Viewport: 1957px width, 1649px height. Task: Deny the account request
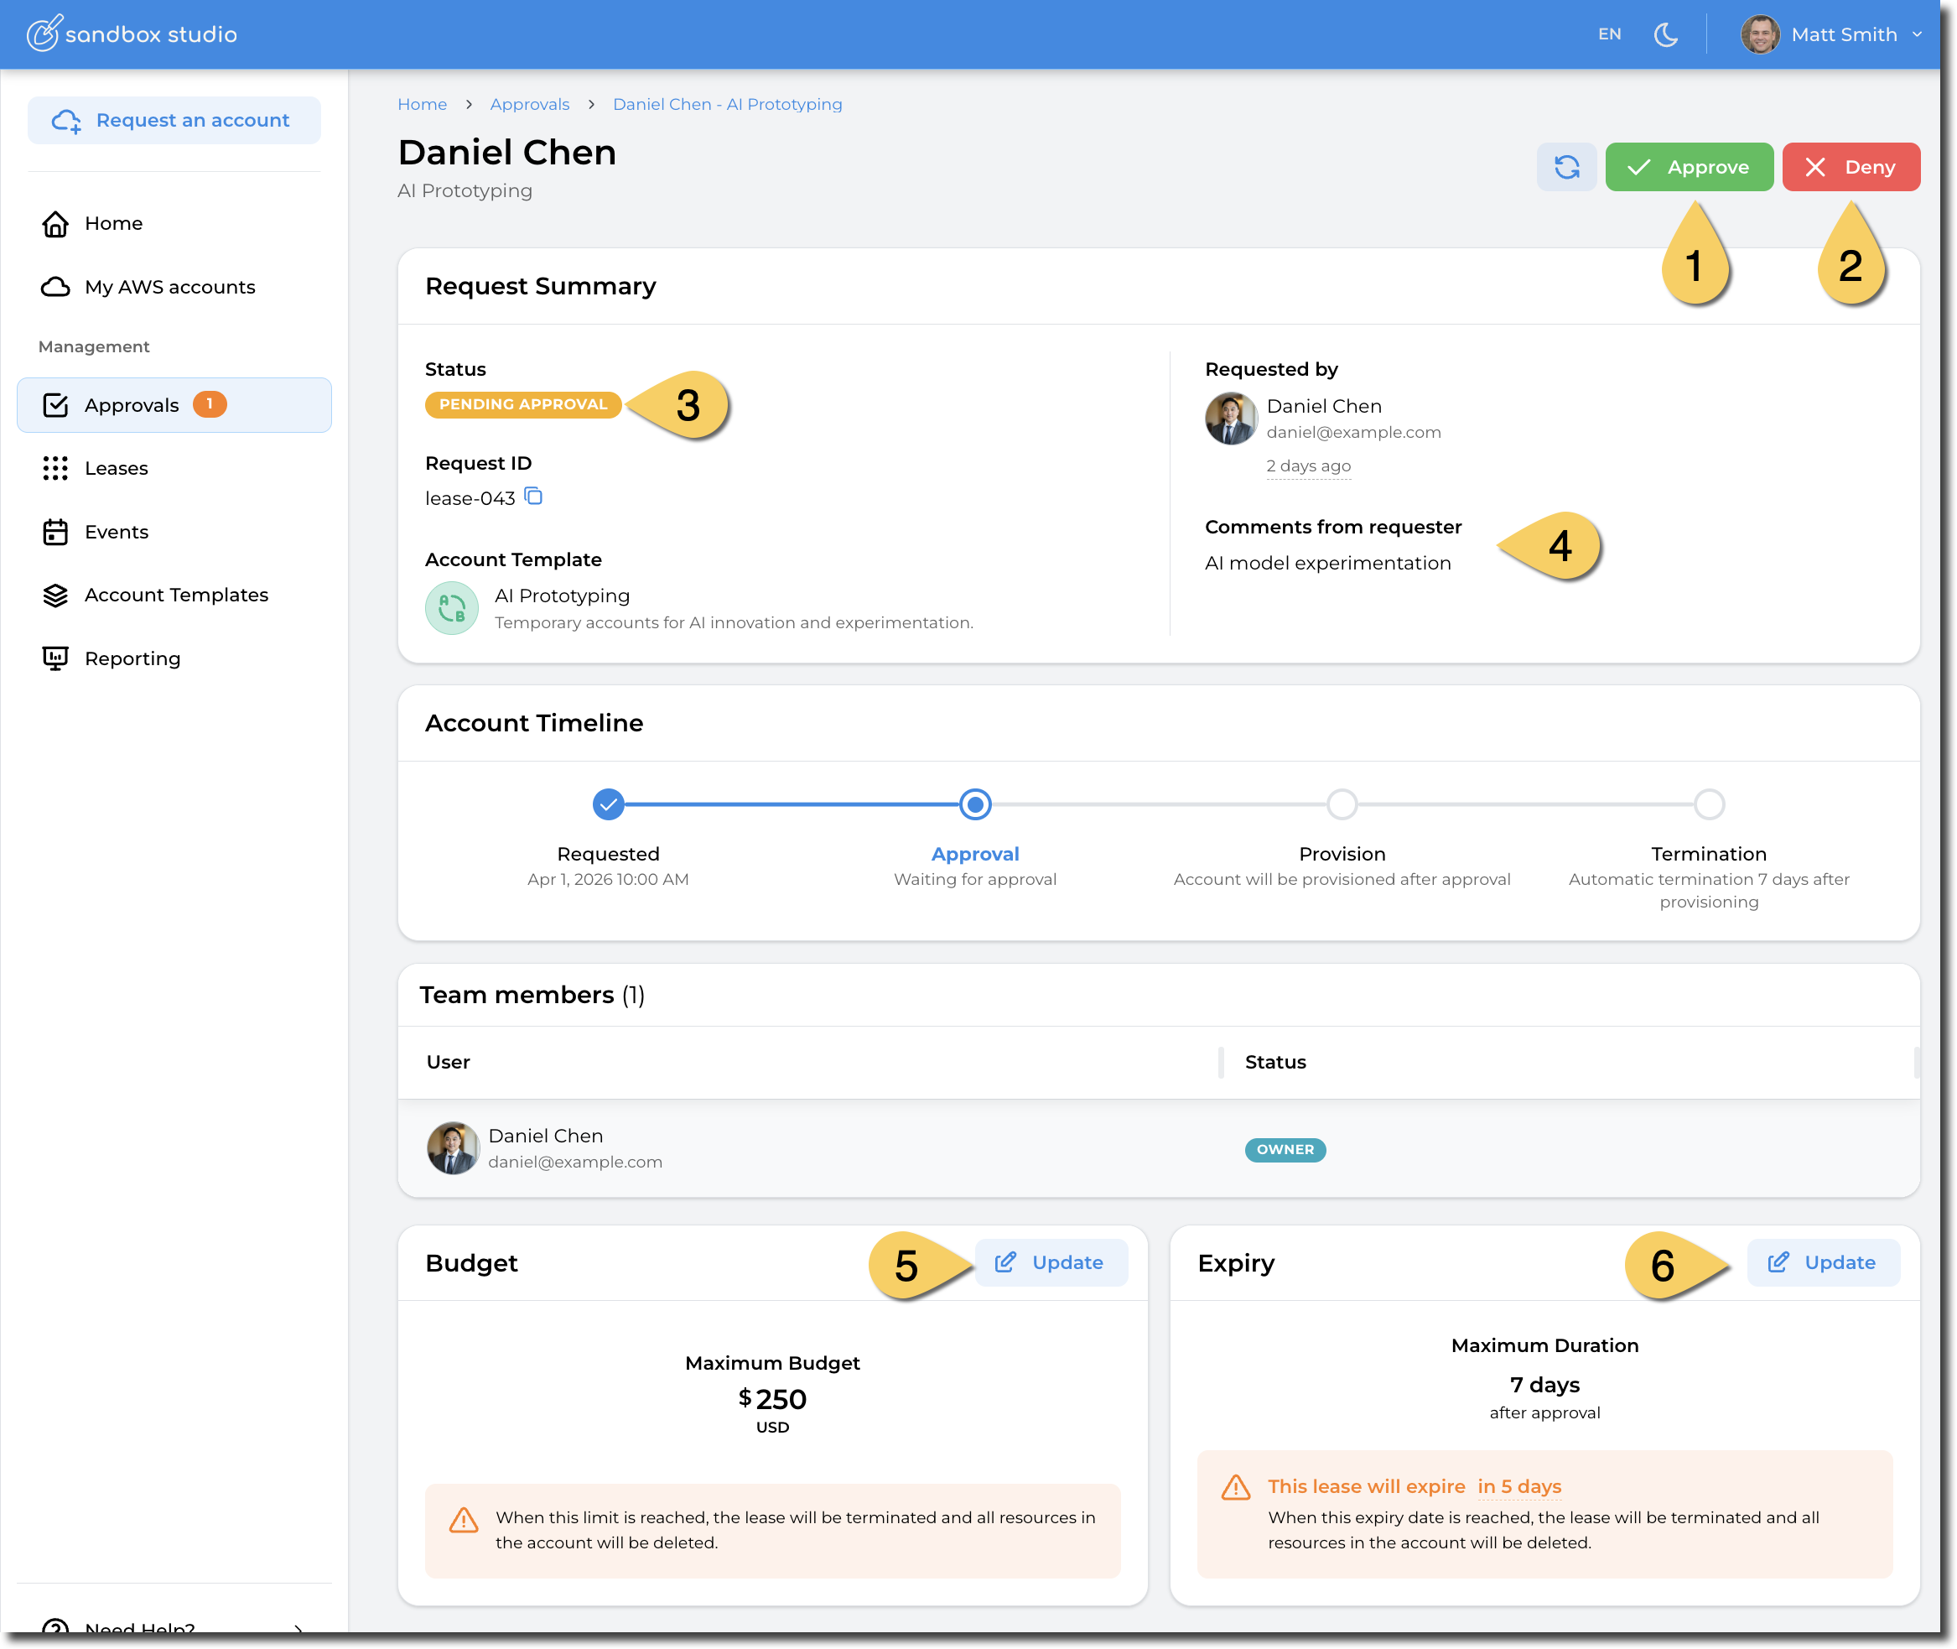click(1851, 167)
